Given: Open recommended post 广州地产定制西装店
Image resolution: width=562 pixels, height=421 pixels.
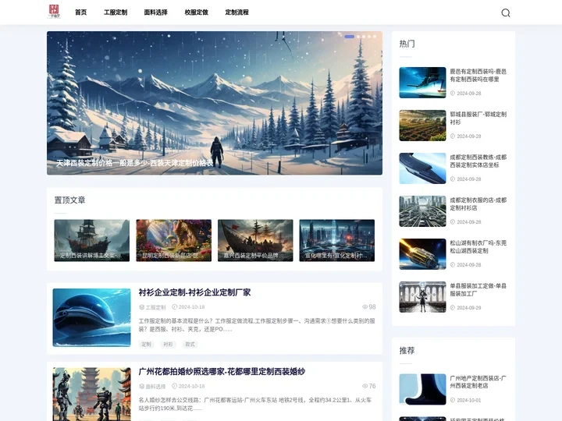Looking at the screenshot, I should pyautogui.click(x=478, y=381).
